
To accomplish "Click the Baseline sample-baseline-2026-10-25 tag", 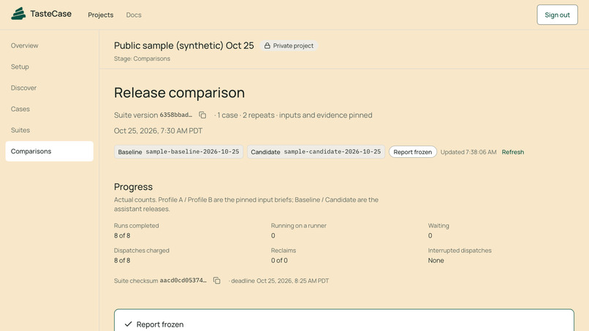I will [178, 152].
